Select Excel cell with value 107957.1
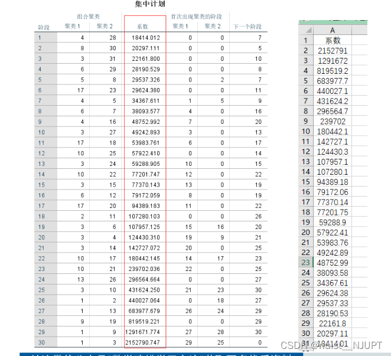 click(x=333, y=162)
